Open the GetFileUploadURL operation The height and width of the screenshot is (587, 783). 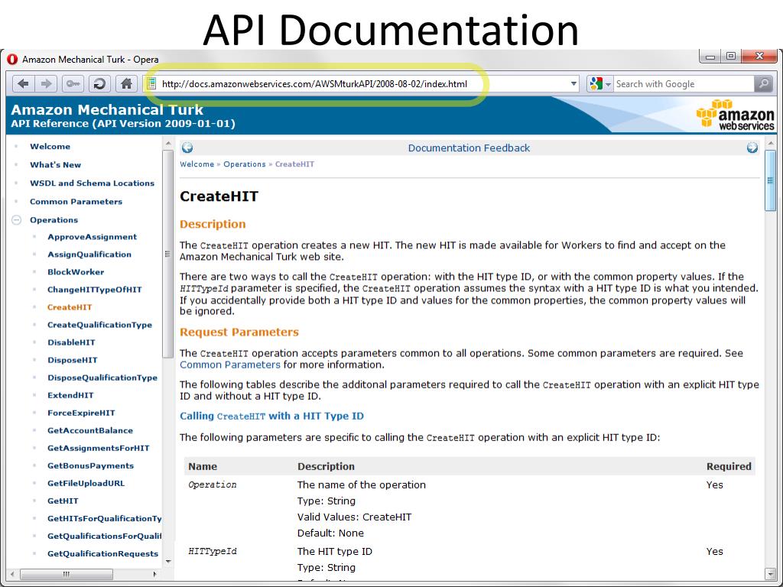(86, 483)
